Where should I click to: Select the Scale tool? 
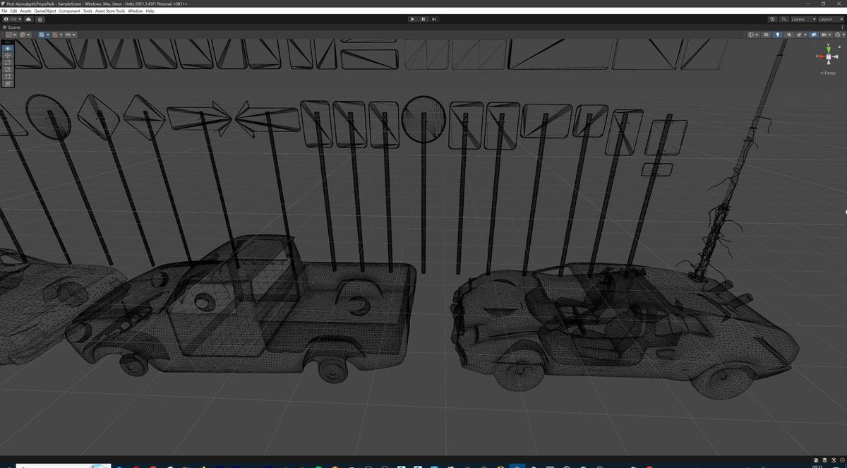[7, 69]
